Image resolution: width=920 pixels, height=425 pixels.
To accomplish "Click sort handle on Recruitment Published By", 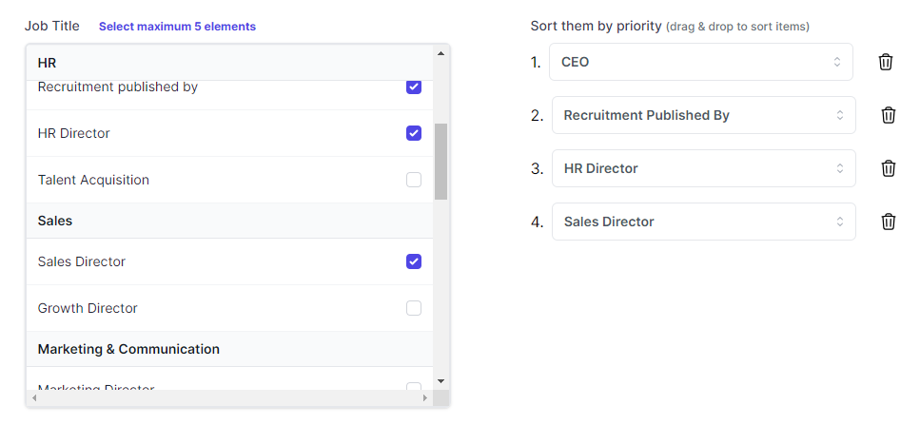I will (840, 115).
